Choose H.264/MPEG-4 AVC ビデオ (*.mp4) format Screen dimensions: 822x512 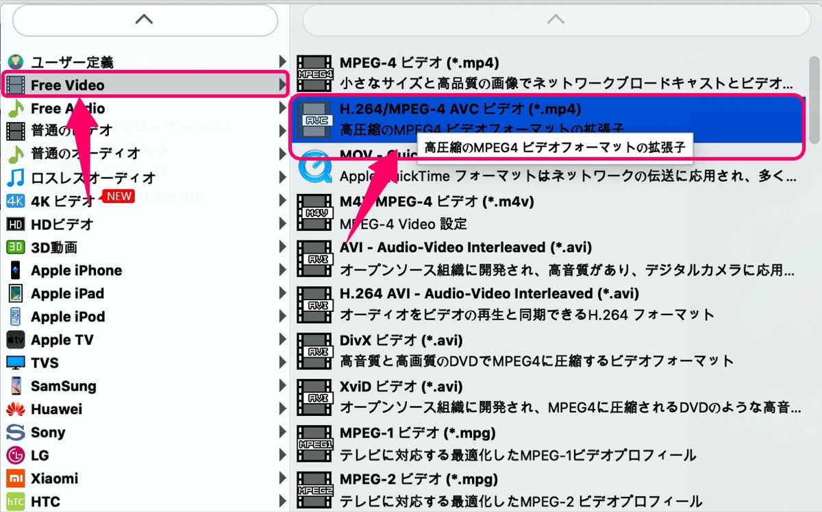(547, 119)
